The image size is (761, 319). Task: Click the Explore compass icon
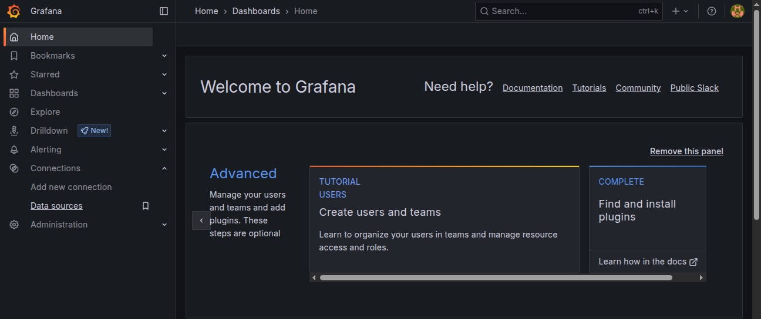[14, 112]
